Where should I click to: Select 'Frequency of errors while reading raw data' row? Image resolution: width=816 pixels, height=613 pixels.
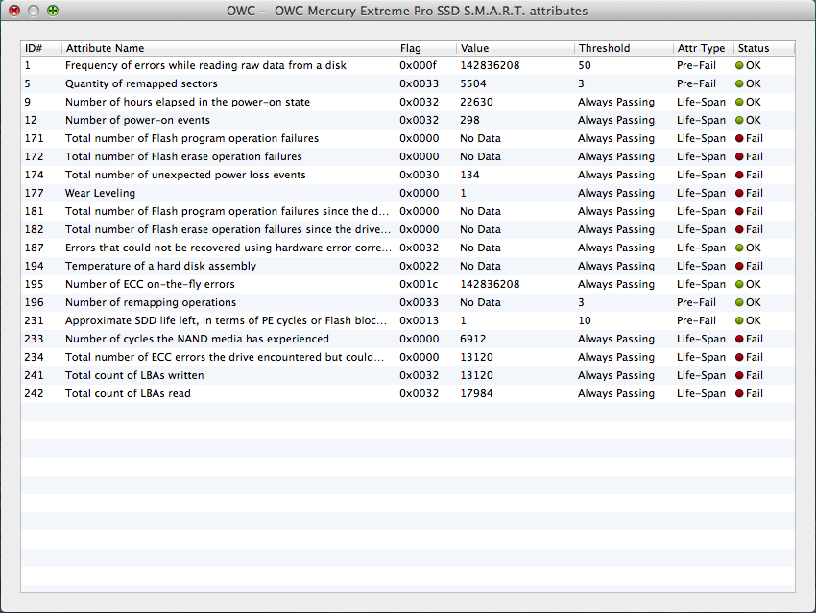(x=408, y=65)
